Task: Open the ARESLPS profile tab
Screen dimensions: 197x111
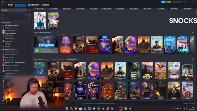Action: [x=45, y=5]
